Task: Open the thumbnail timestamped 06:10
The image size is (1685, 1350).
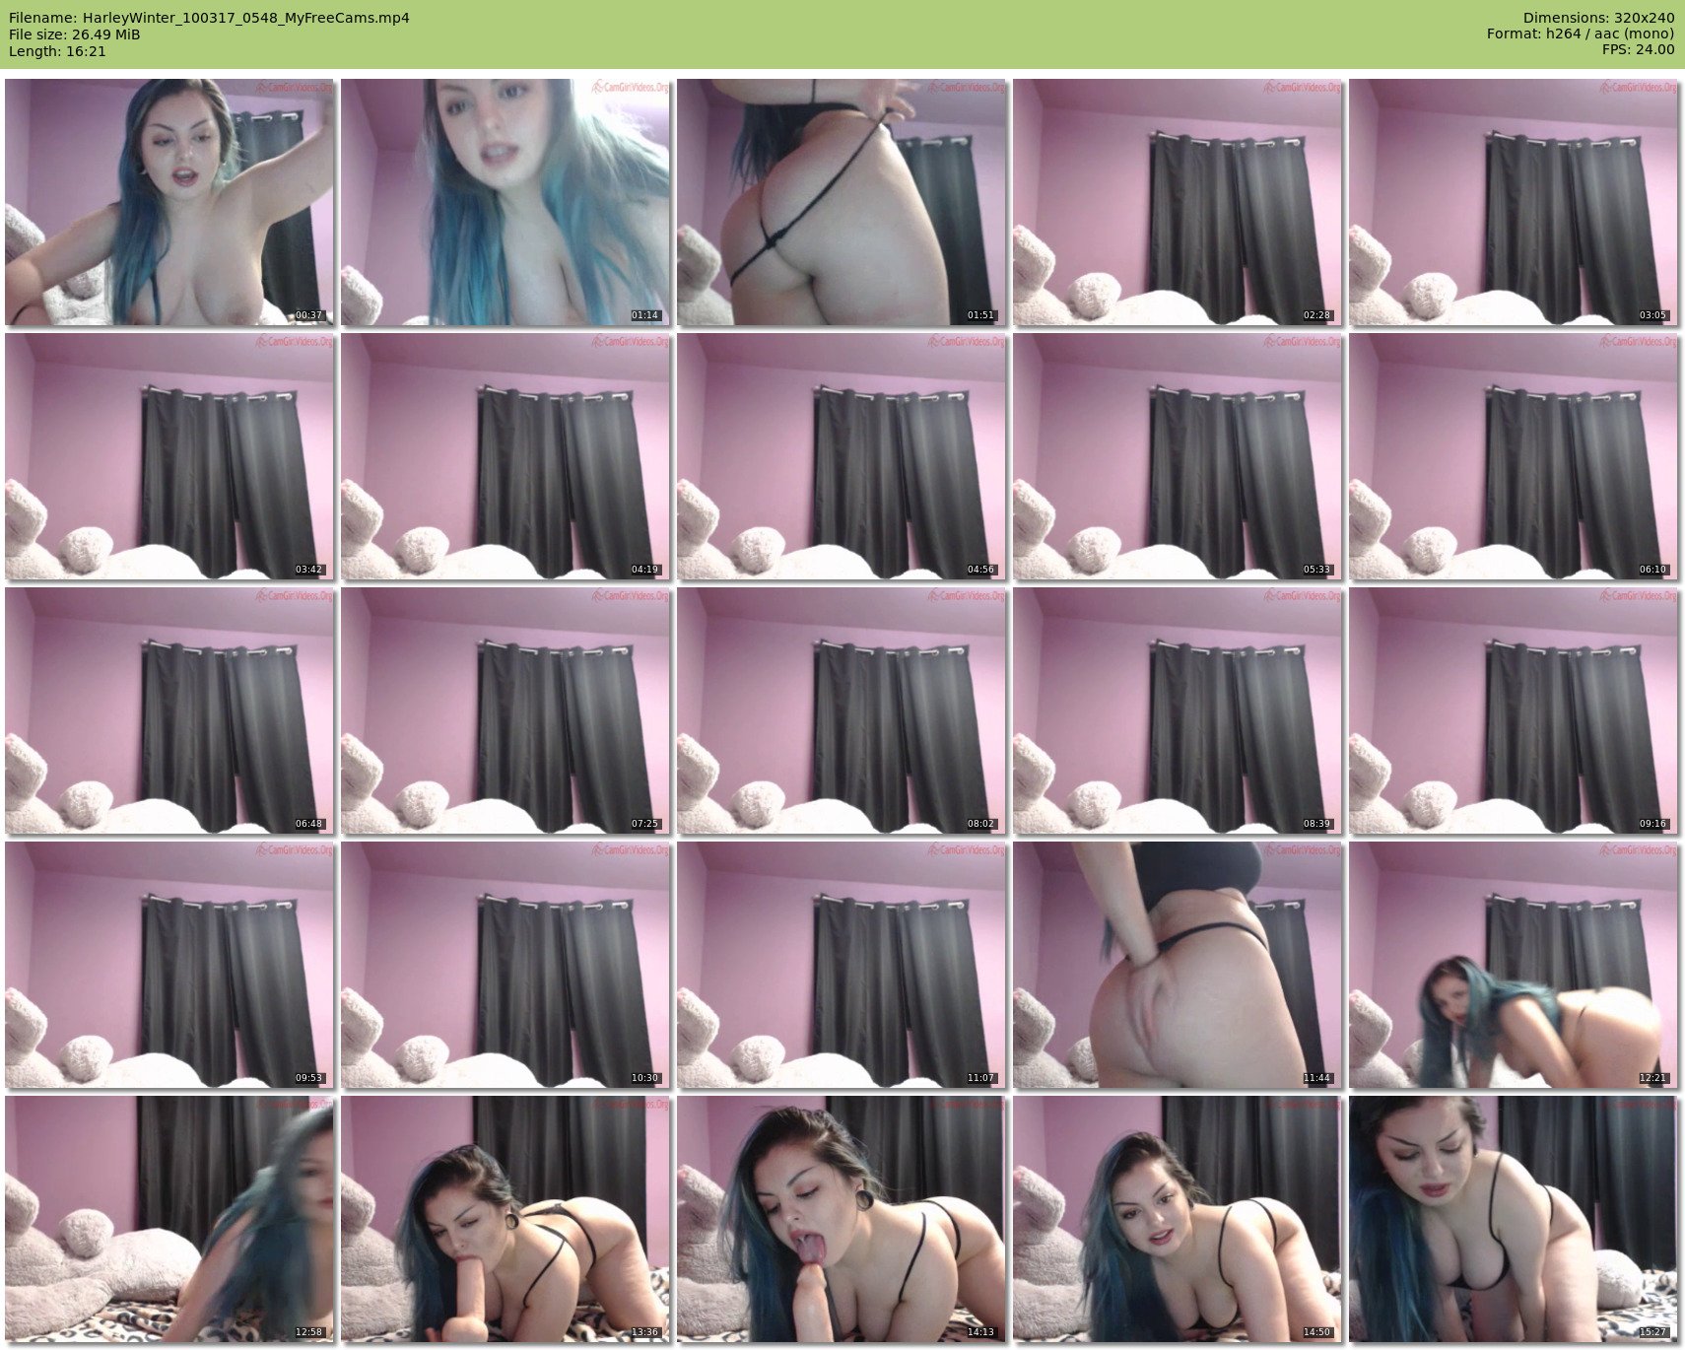Action: tap(1513, 456)
